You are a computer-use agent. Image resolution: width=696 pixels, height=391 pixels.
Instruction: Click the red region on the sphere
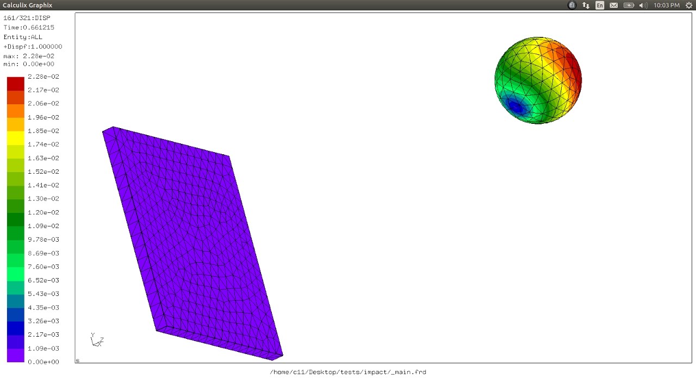point(573,68)
